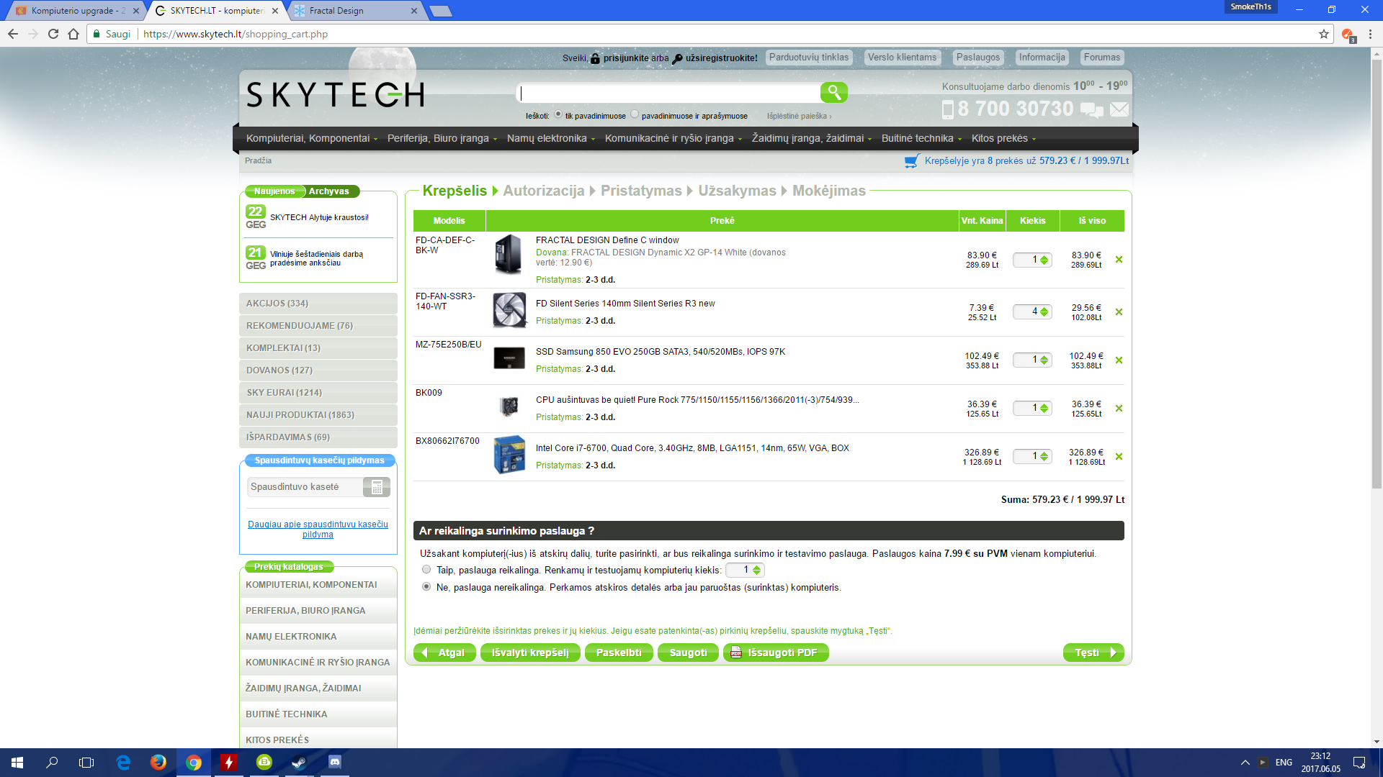The width and height of the screenshot is (1383, 777).
Task: Expand Namų elektronika dropdown menu
Action: click(x=551, y=139)
